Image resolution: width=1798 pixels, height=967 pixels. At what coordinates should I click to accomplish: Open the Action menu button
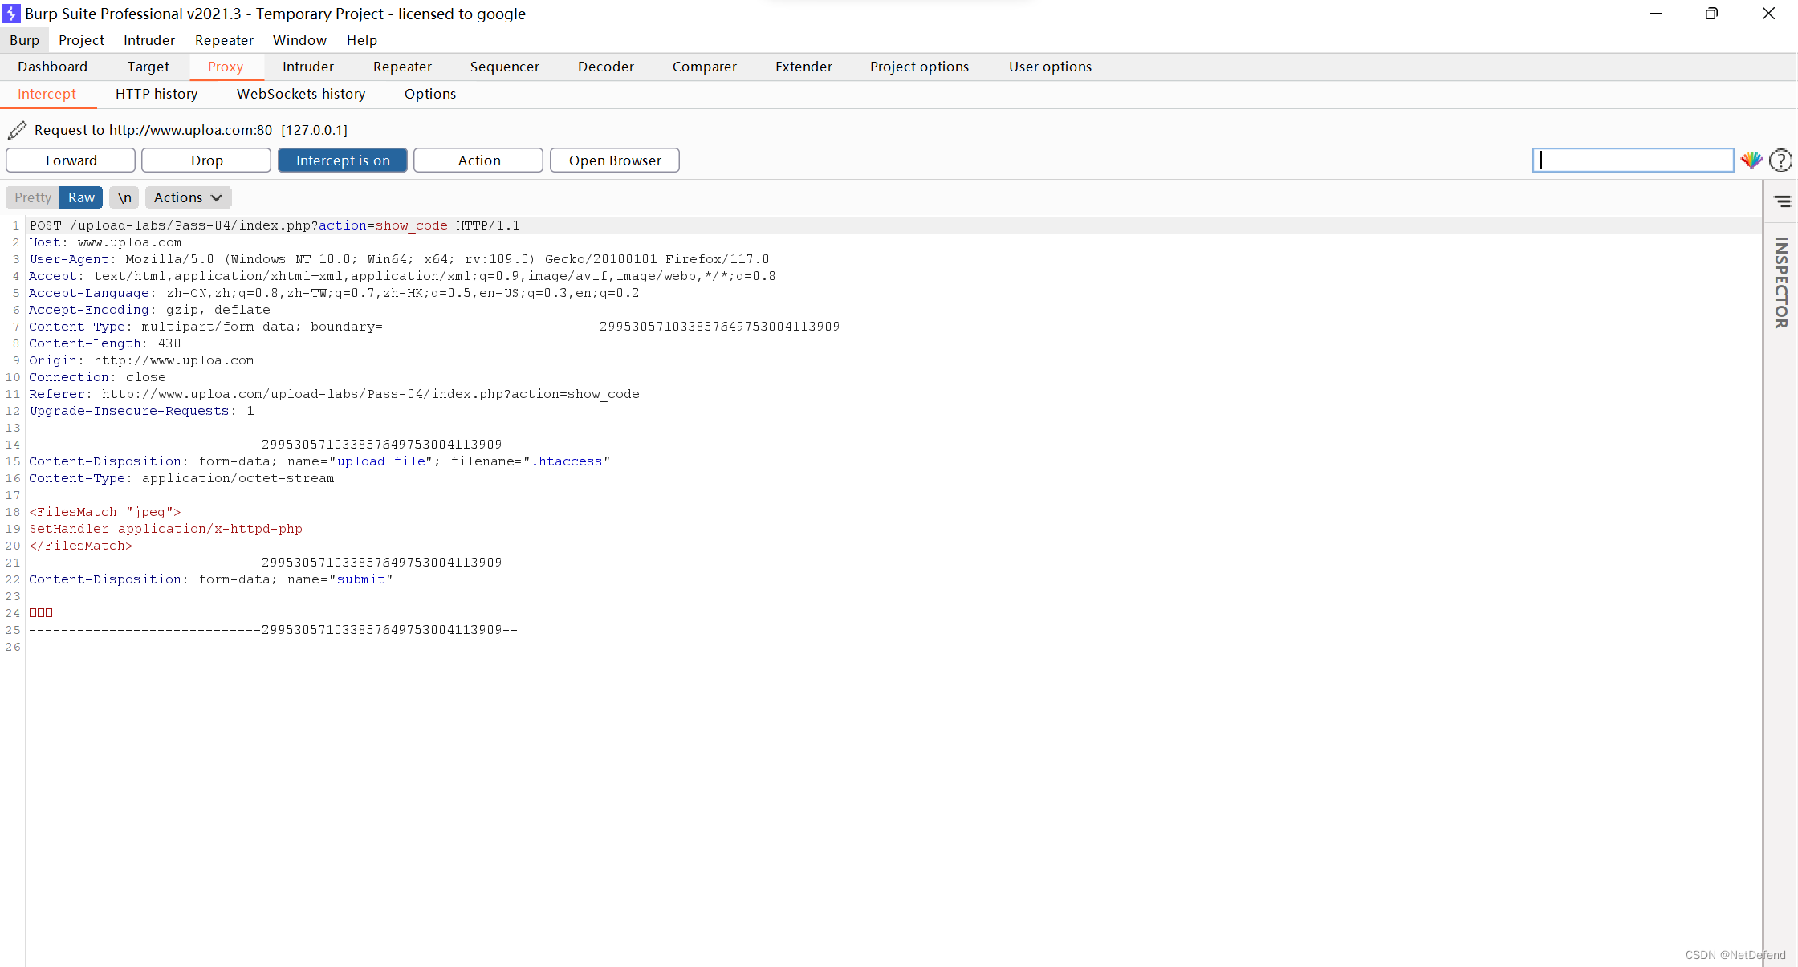pos(478,160)
